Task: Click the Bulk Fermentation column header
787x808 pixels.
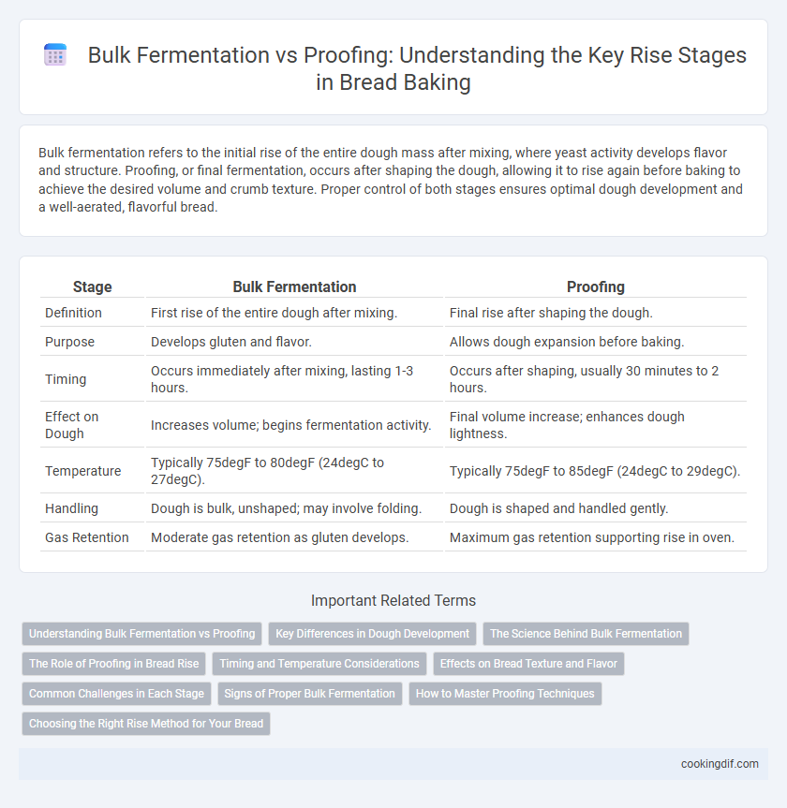Action: click(294, 286)
